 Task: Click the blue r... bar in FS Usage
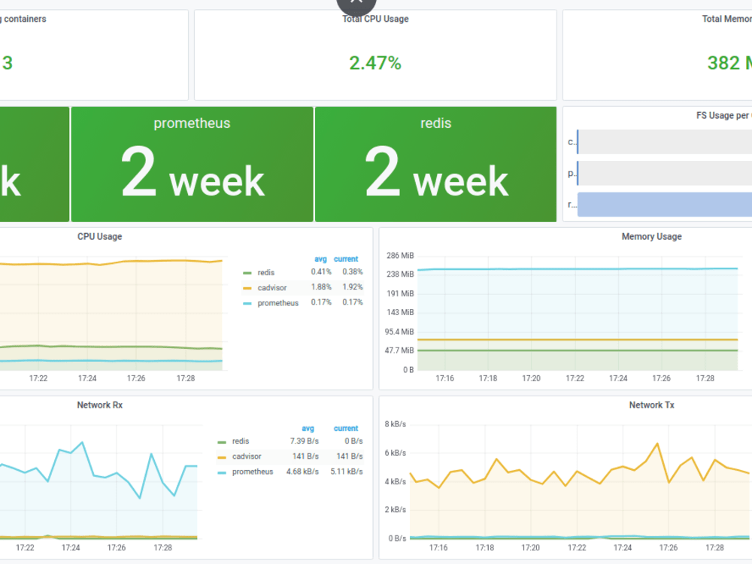tap(665, 205)
